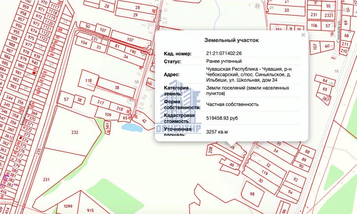Select map parcel labeled 94
357x214 pixels.
coord(290,192)
